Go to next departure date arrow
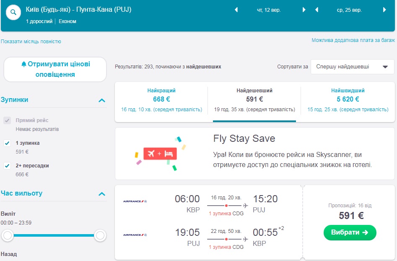 (x=304, y=10)
